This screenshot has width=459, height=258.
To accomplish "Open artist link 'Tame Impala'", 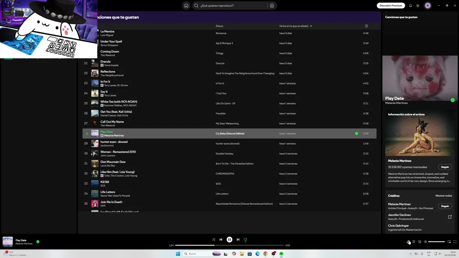I will [111, 65].
